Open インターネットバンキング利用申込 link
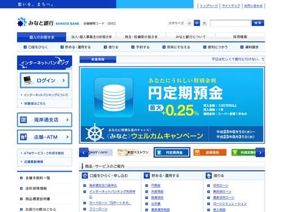The width and height of the screenshot is (282, 212). [112, 194]
